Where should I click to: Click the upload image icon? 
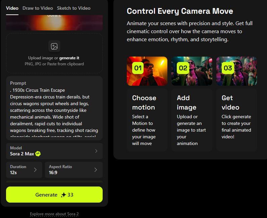click(x=54, y=46)
